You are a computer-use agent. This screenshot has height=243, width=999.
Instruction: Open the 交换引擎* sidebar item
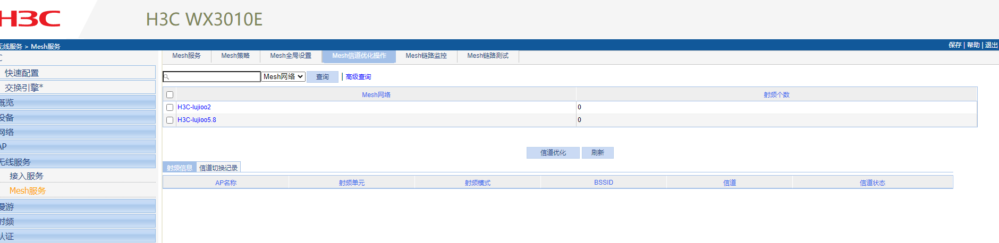78,88
